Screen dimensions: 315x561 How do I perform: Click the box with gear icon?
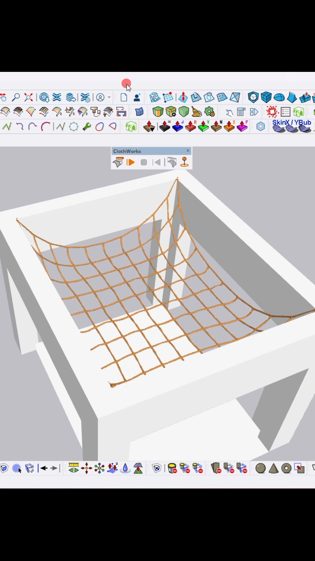pos(171,112)
